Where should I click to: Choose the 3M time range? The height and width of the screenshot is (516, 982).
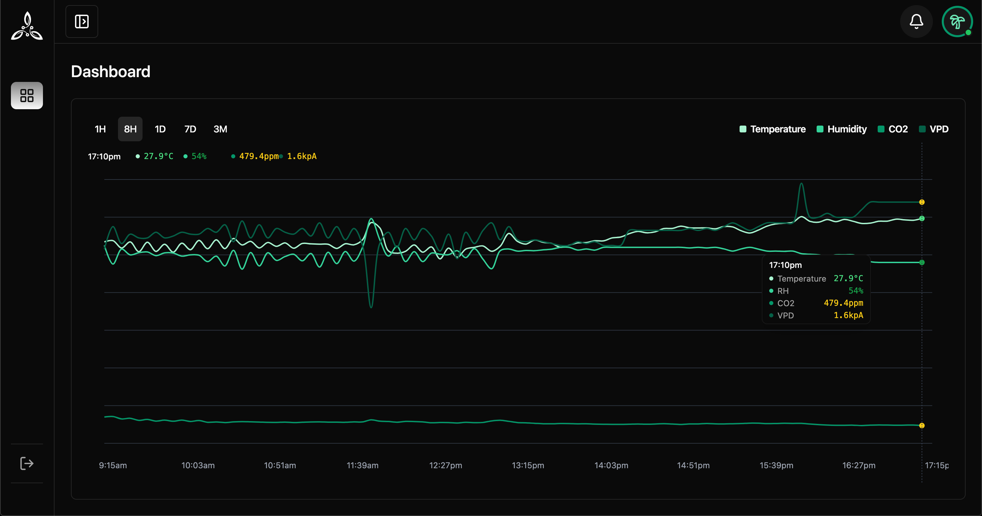click(x=220, y=129)
